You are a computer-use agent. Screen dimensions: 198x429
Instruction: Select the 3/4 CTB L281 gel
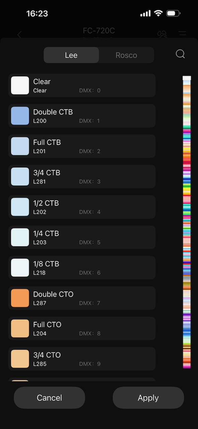[82, 176]
